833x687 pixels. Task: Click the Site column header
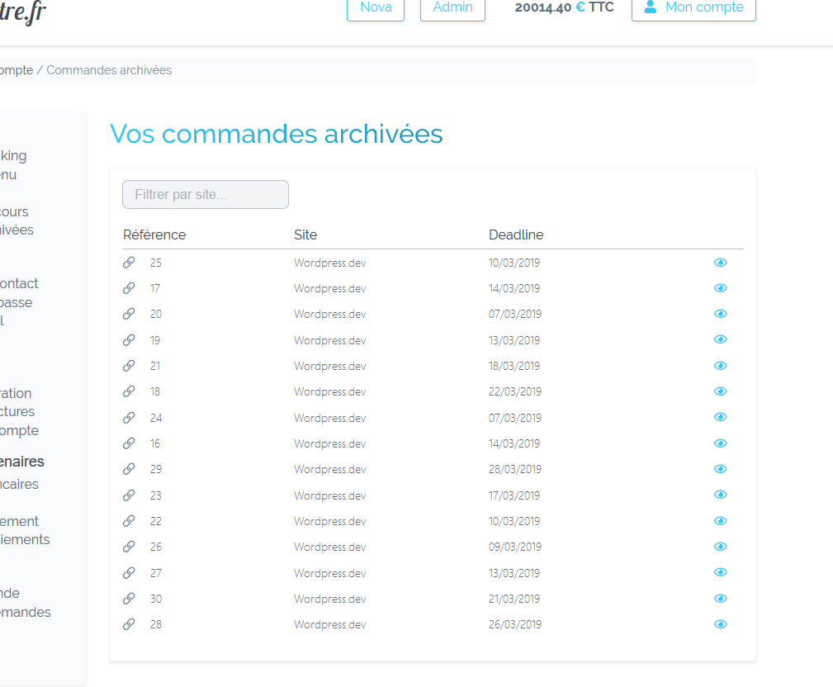(305, 235)
